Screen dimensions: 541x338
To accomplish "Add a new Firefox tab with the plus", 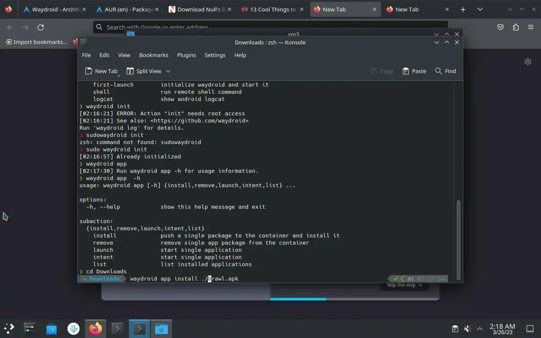I will coord(463,9).
